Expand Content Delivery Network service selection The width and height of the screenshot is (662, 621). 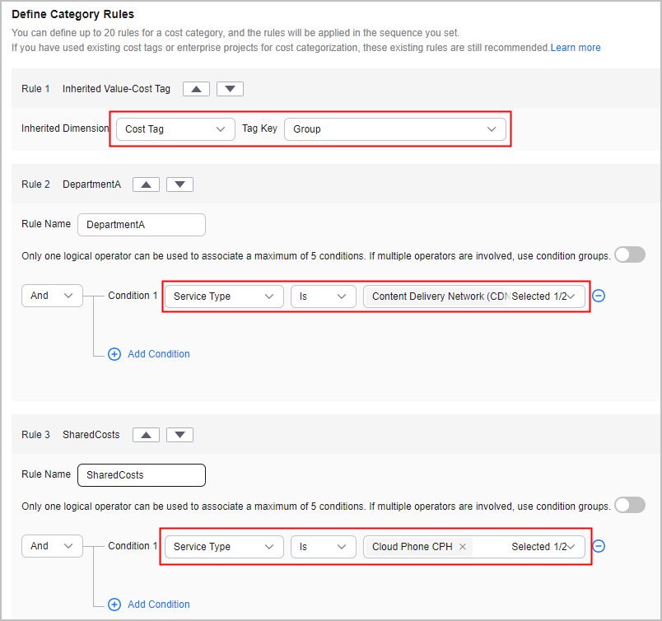pyautogui.click(x=474, y=296)
